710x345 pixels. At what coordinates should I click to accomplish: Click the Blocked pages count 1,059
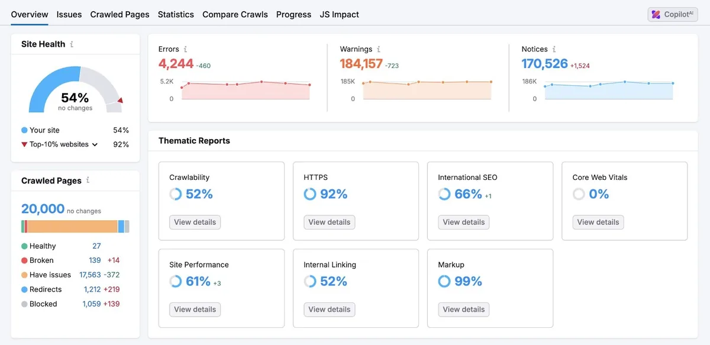point(92,304)
